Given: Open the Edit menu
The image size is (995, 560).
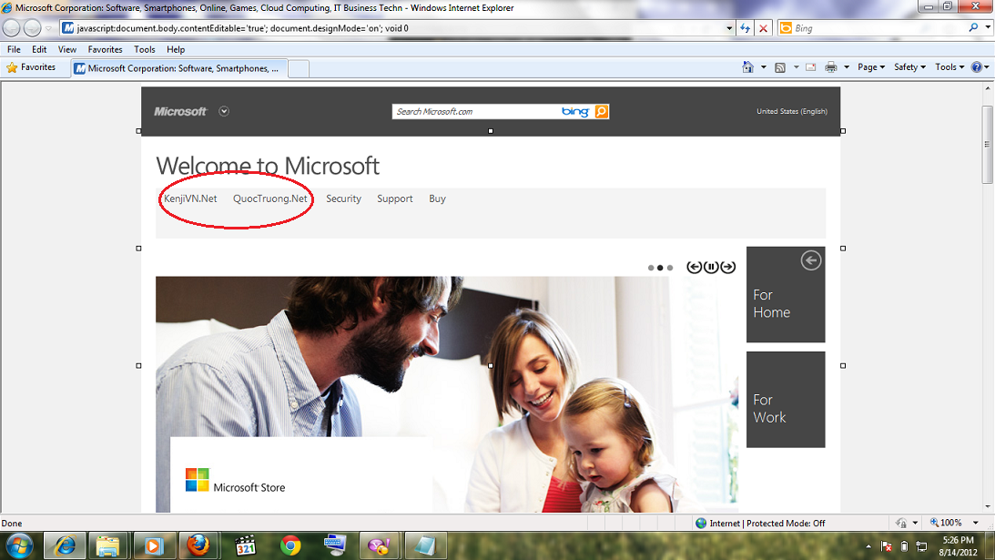Looking at the screenshot, I should click(39, 49).
